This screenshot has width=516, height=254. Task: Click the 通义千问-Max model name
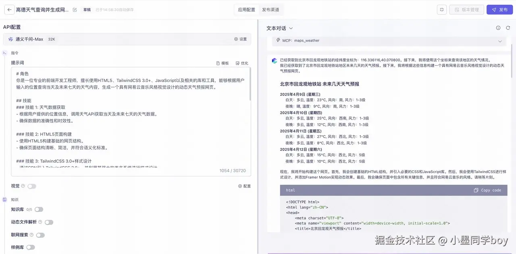click(x=29, y=39)
